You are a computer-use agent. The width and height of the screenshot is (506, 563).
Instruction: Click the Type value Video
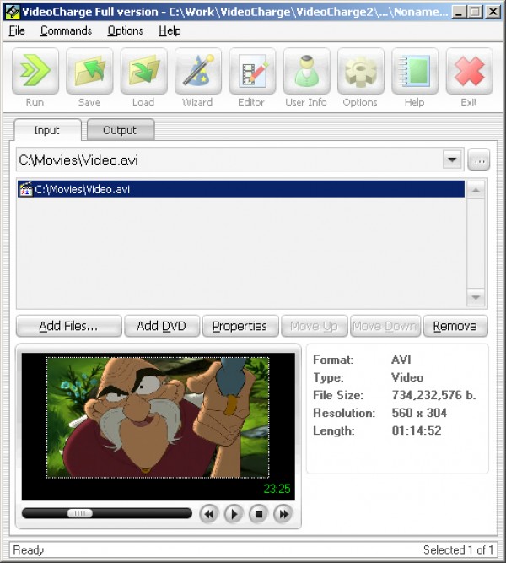tap(407, 377)
